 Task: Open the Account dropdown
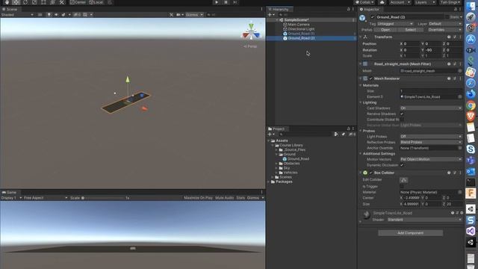click(400, 2)
